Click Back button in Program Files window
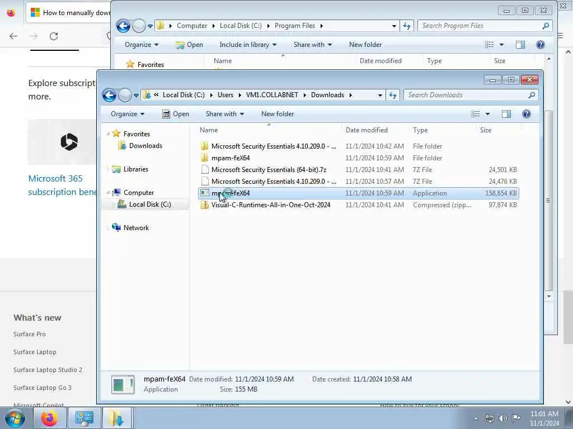573x429 pixels. click(123, 26)
